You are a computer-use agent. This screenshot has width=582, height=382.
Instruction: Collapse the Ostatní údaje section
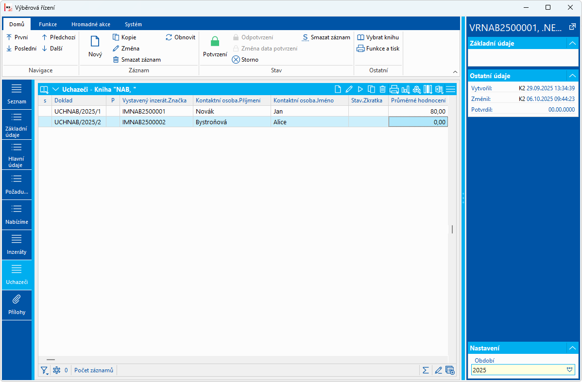click(x=572, y=76)
